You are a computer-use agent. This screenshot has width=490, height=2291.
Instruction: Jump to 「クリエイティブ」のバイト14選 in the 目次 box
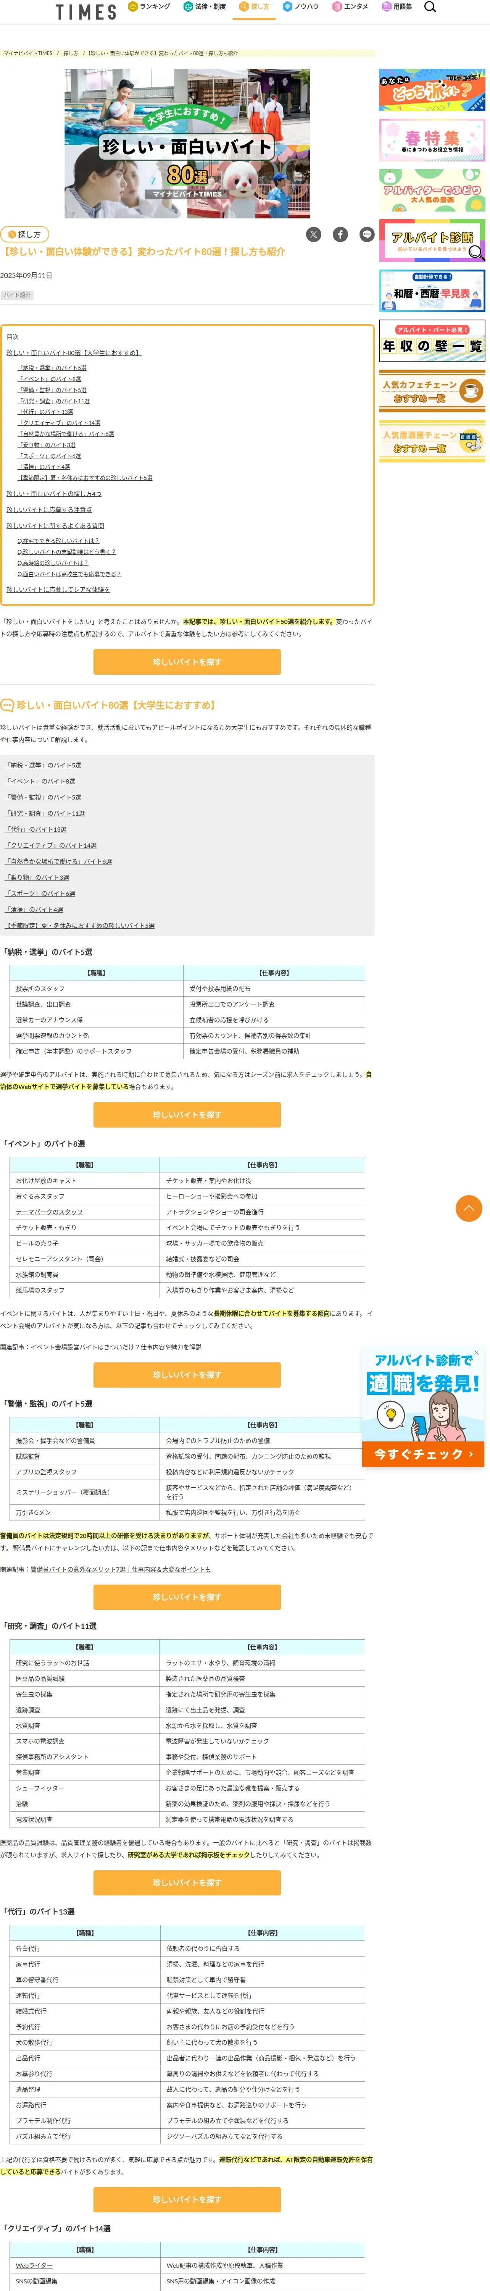(x=60, y=423)
